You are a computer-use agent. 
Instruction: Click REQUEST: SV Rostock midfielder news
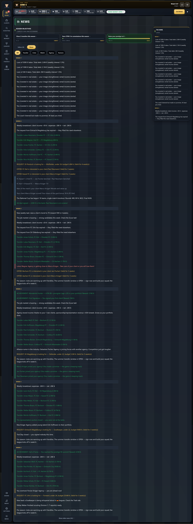(67, 164)
